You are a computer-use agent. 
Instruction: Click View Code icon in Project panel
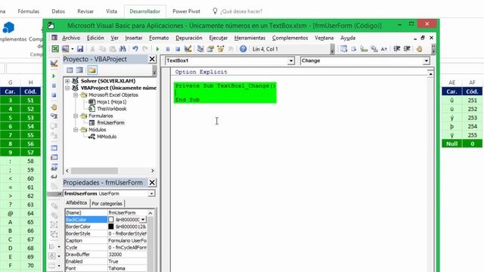point(70,70)
